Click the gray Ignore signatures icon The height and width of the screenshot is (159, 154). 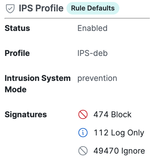(83, 151)
